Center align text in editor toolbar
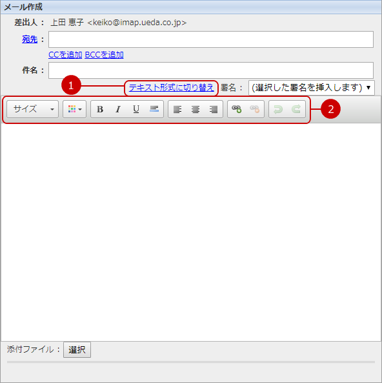 tap(196, 109)
